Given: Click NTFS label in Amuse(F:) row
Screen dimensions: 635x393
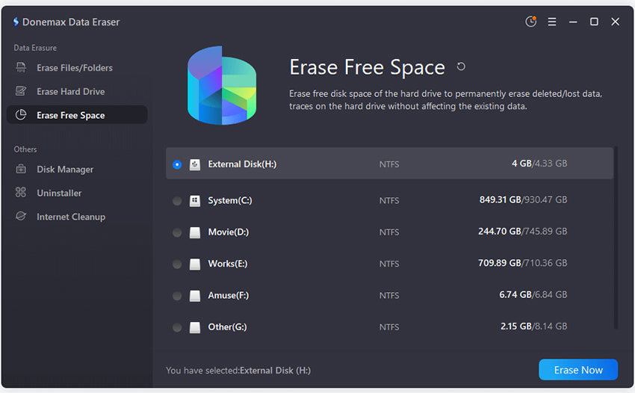Looking at the screenshot, I should click(x=389, y=295).
